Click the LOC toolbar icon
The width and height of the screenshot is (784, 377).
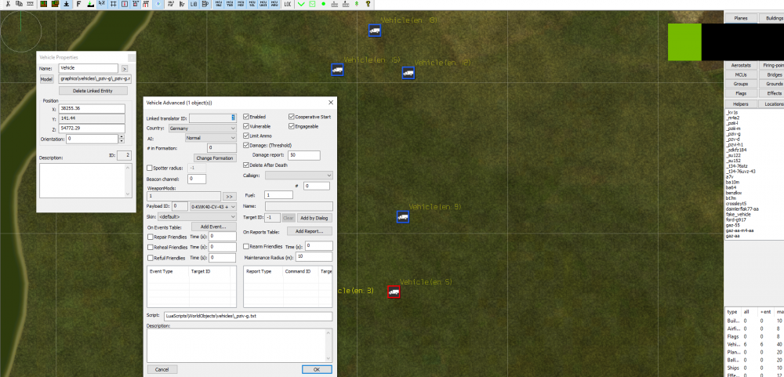pyautogui.click(x=288, y=4)
